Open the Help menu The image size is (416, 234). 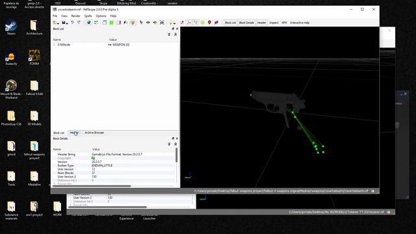(113, 16)
